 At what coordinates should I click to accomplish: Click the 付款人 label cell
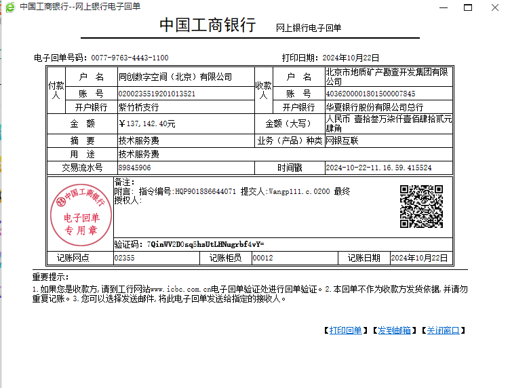pyautogui.click(x=56, y=90)
